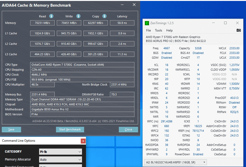Image resolution: width=246 pixels, height=167 pixels.
Task: Click the Write info icon in AIDA64
Action: (x=78, y=16)
